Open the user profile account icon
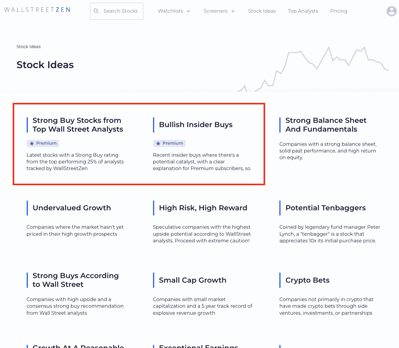Image resolution: width=399 pixels, height=348 pixels. (391, 11)
